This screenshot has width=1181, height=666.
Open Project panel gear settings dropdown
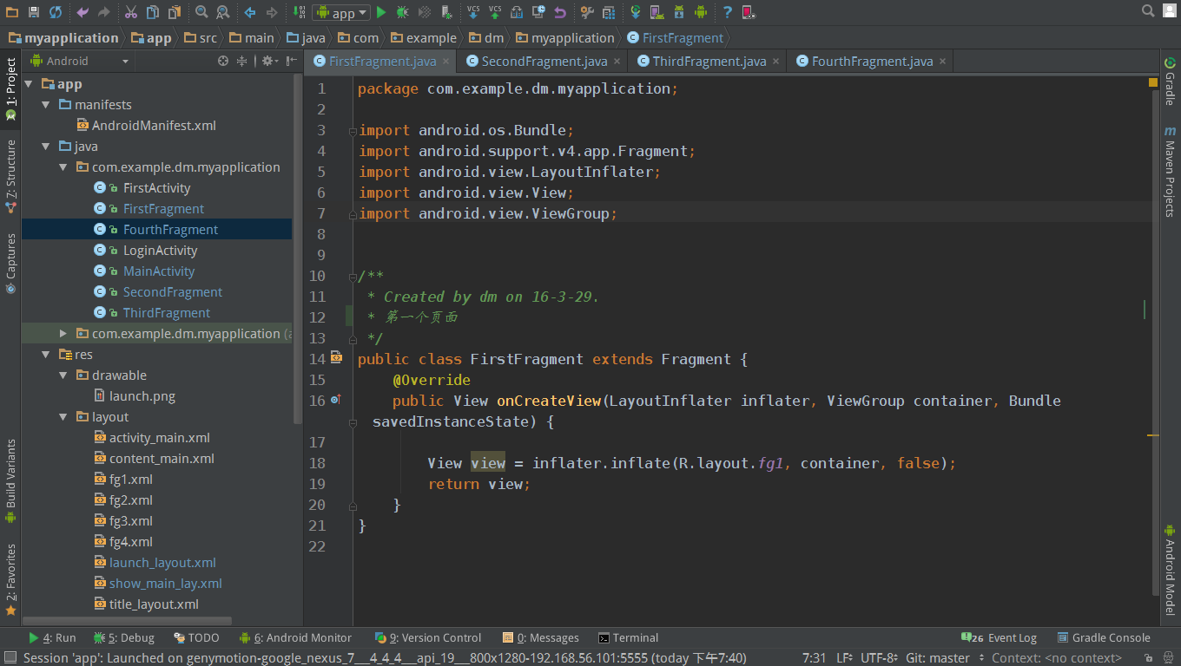(269, 61)
